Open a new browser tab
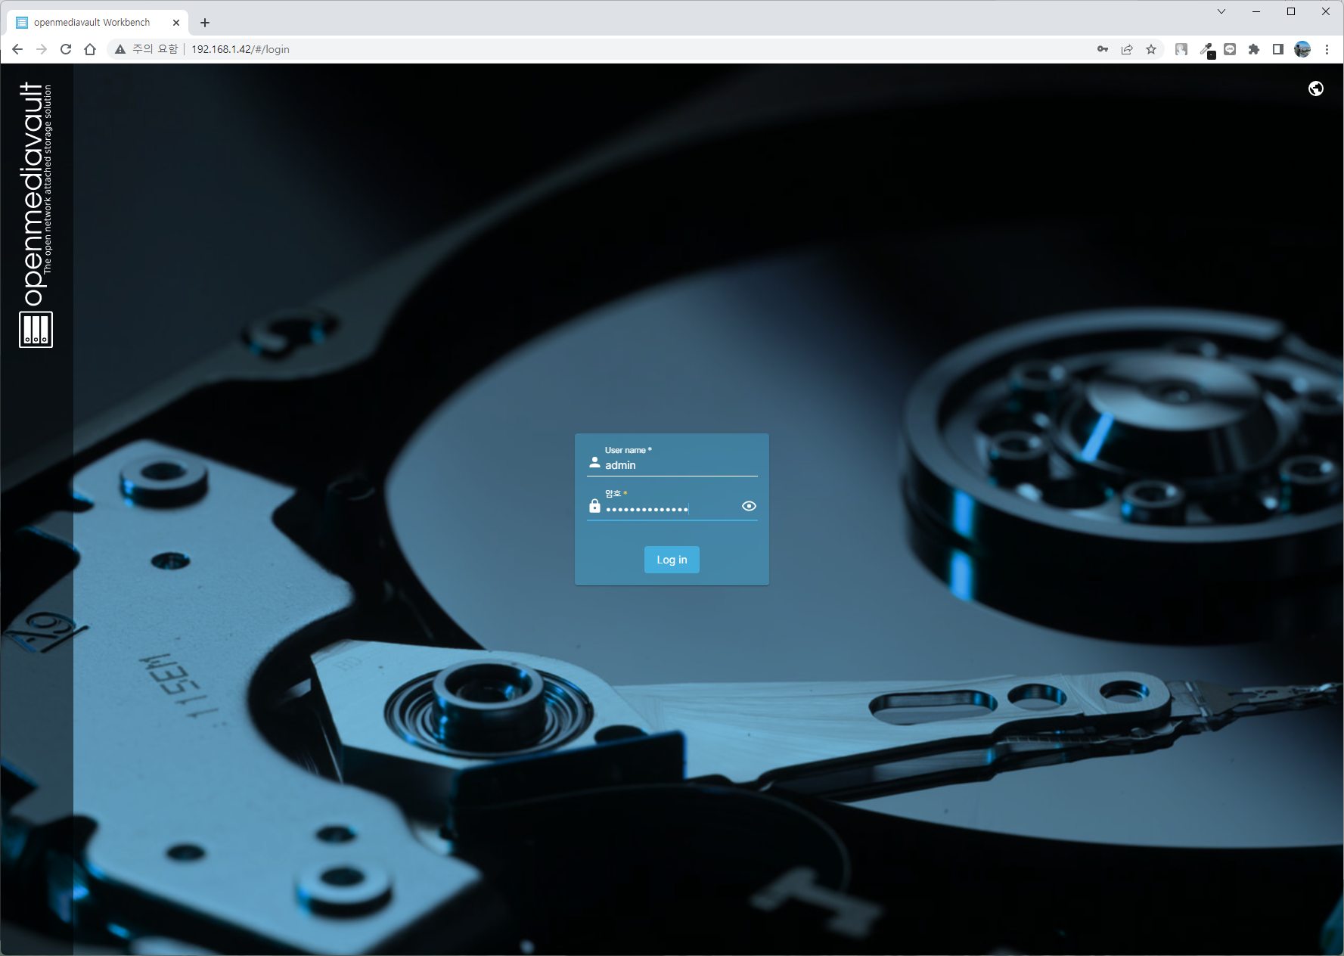Viewport: 1344px width, 956px height. coord(205,23)
